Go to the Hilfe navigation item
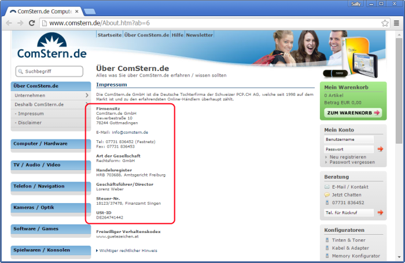This screenshot has height=263, width=405. pos(178,35)
